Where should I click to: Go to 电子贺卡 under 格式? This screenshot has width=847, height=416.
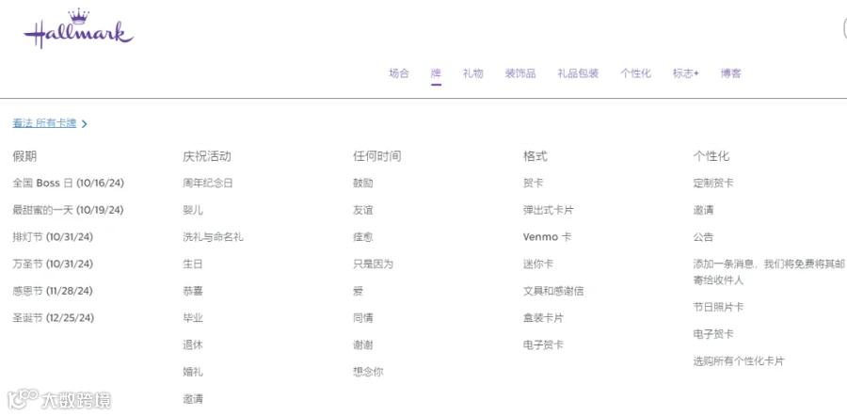click(x=543, y=345)
